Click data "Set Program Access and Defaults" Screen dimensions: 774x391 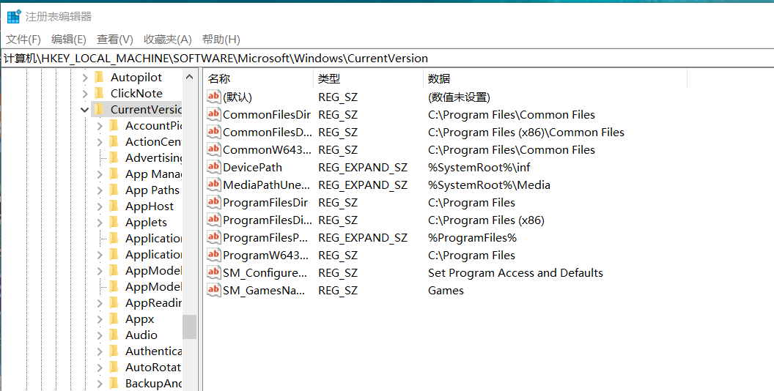[x=515, y=272]
